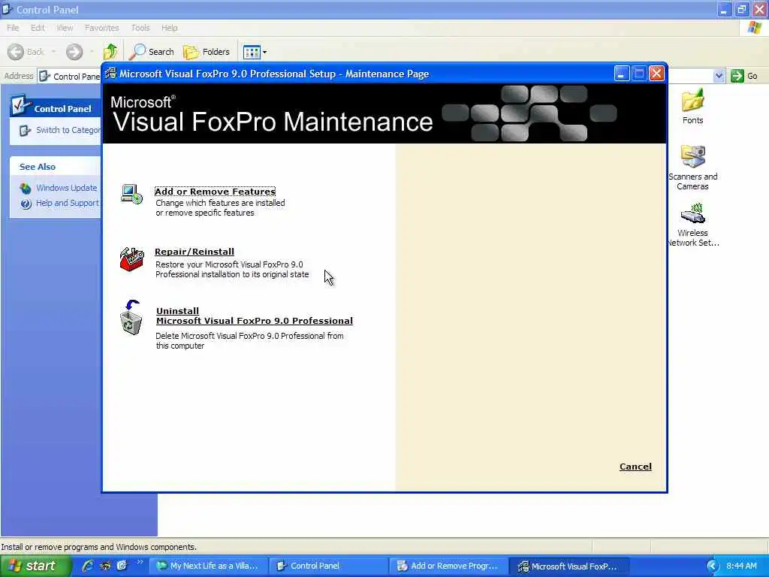Open the Edit menu in Control Panel
Screen dimensions: 769x577
pos(38,28)
